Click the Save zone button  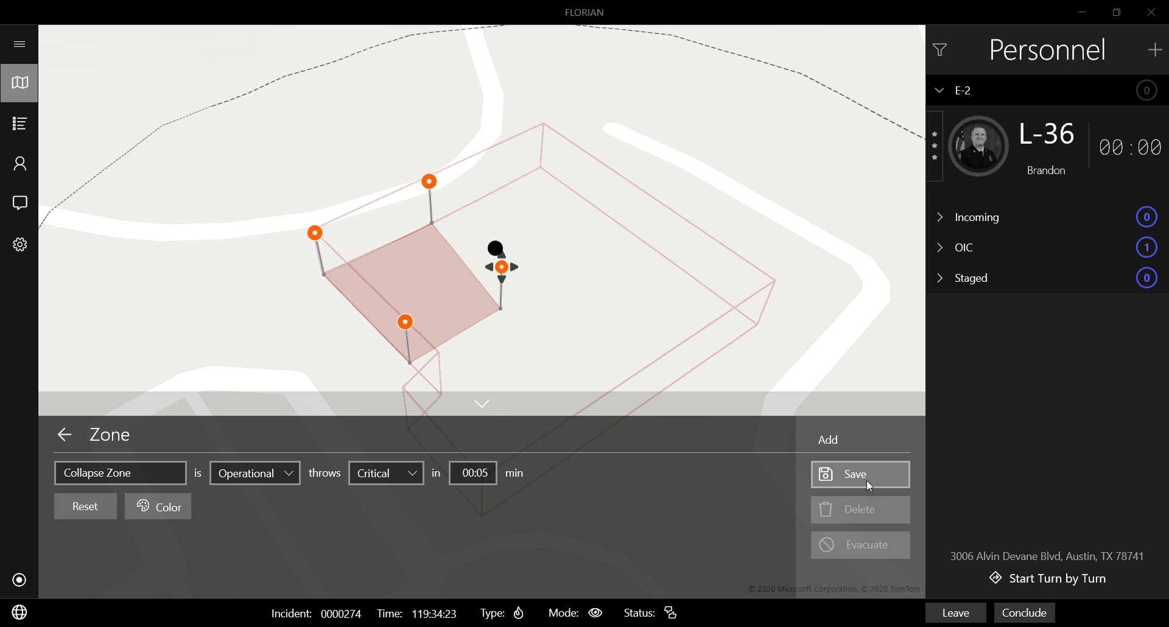point(860,474)
